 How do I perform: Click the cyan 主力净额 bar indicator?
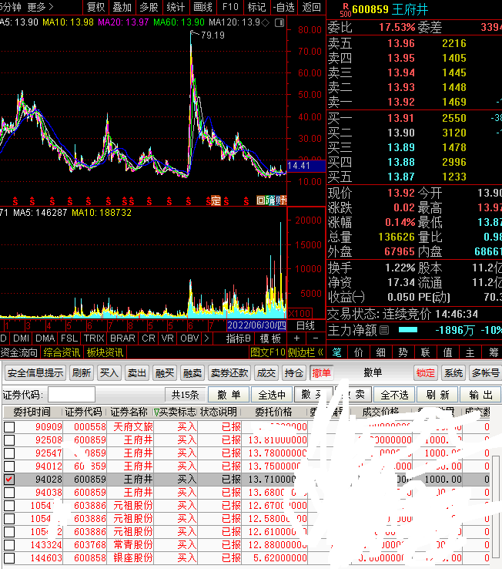408,330
